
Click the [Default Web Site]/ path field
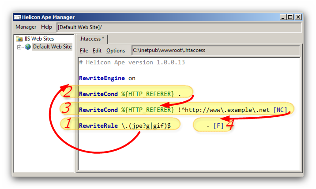pyautogui.click(x=179, y=27)
